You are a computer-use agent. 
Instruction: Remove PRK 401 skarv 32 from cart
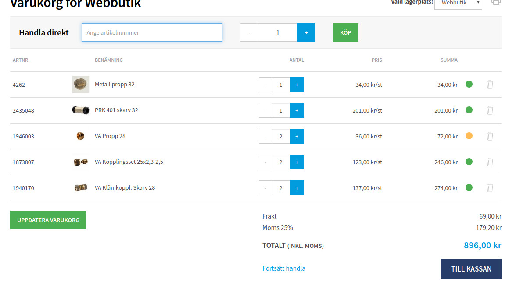[490, 110]
